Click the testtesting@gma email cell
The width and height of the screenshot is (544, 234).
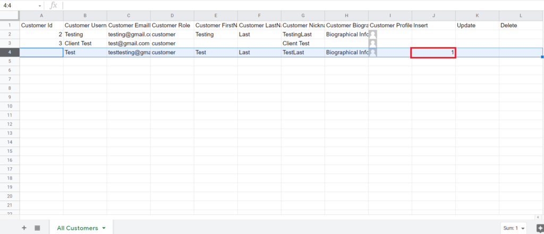pos(129,53)
